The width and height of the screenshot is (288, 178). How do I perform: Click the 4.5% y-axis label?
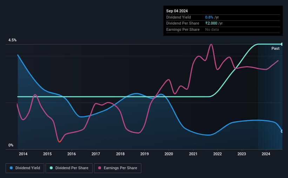(x=12, y=40)
